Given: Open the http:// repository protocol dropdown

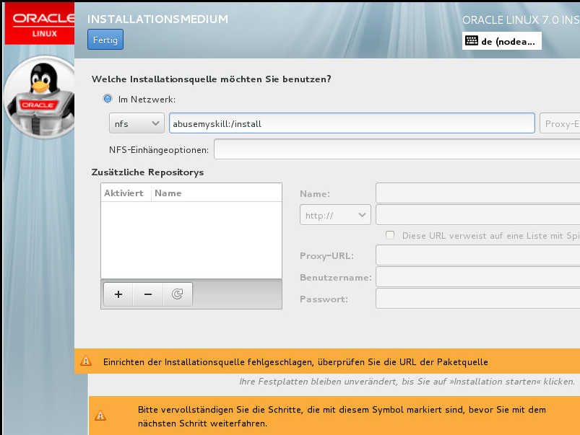Looking at the screenshot, I should tap(335, 215).
